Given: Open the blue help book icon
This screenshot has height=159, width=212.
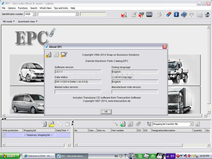Looking at the screenshot, I should tap(184, 14).
